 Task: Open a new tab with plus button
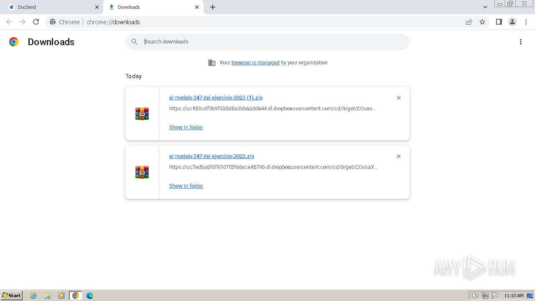pos(213,7)
